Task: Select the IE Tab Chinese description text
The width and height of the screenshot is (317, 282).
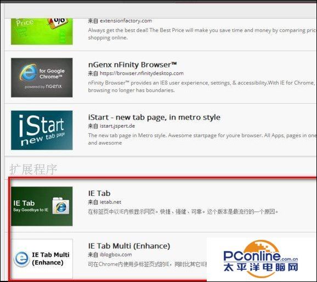Action: 183,212
